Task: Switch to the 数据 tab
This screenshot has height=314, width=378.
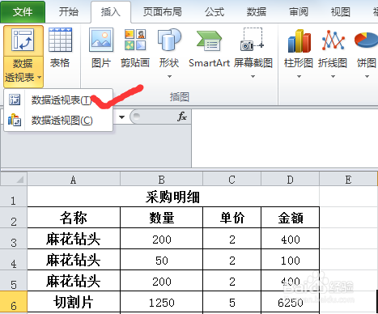Action: [x=256, y=12]
